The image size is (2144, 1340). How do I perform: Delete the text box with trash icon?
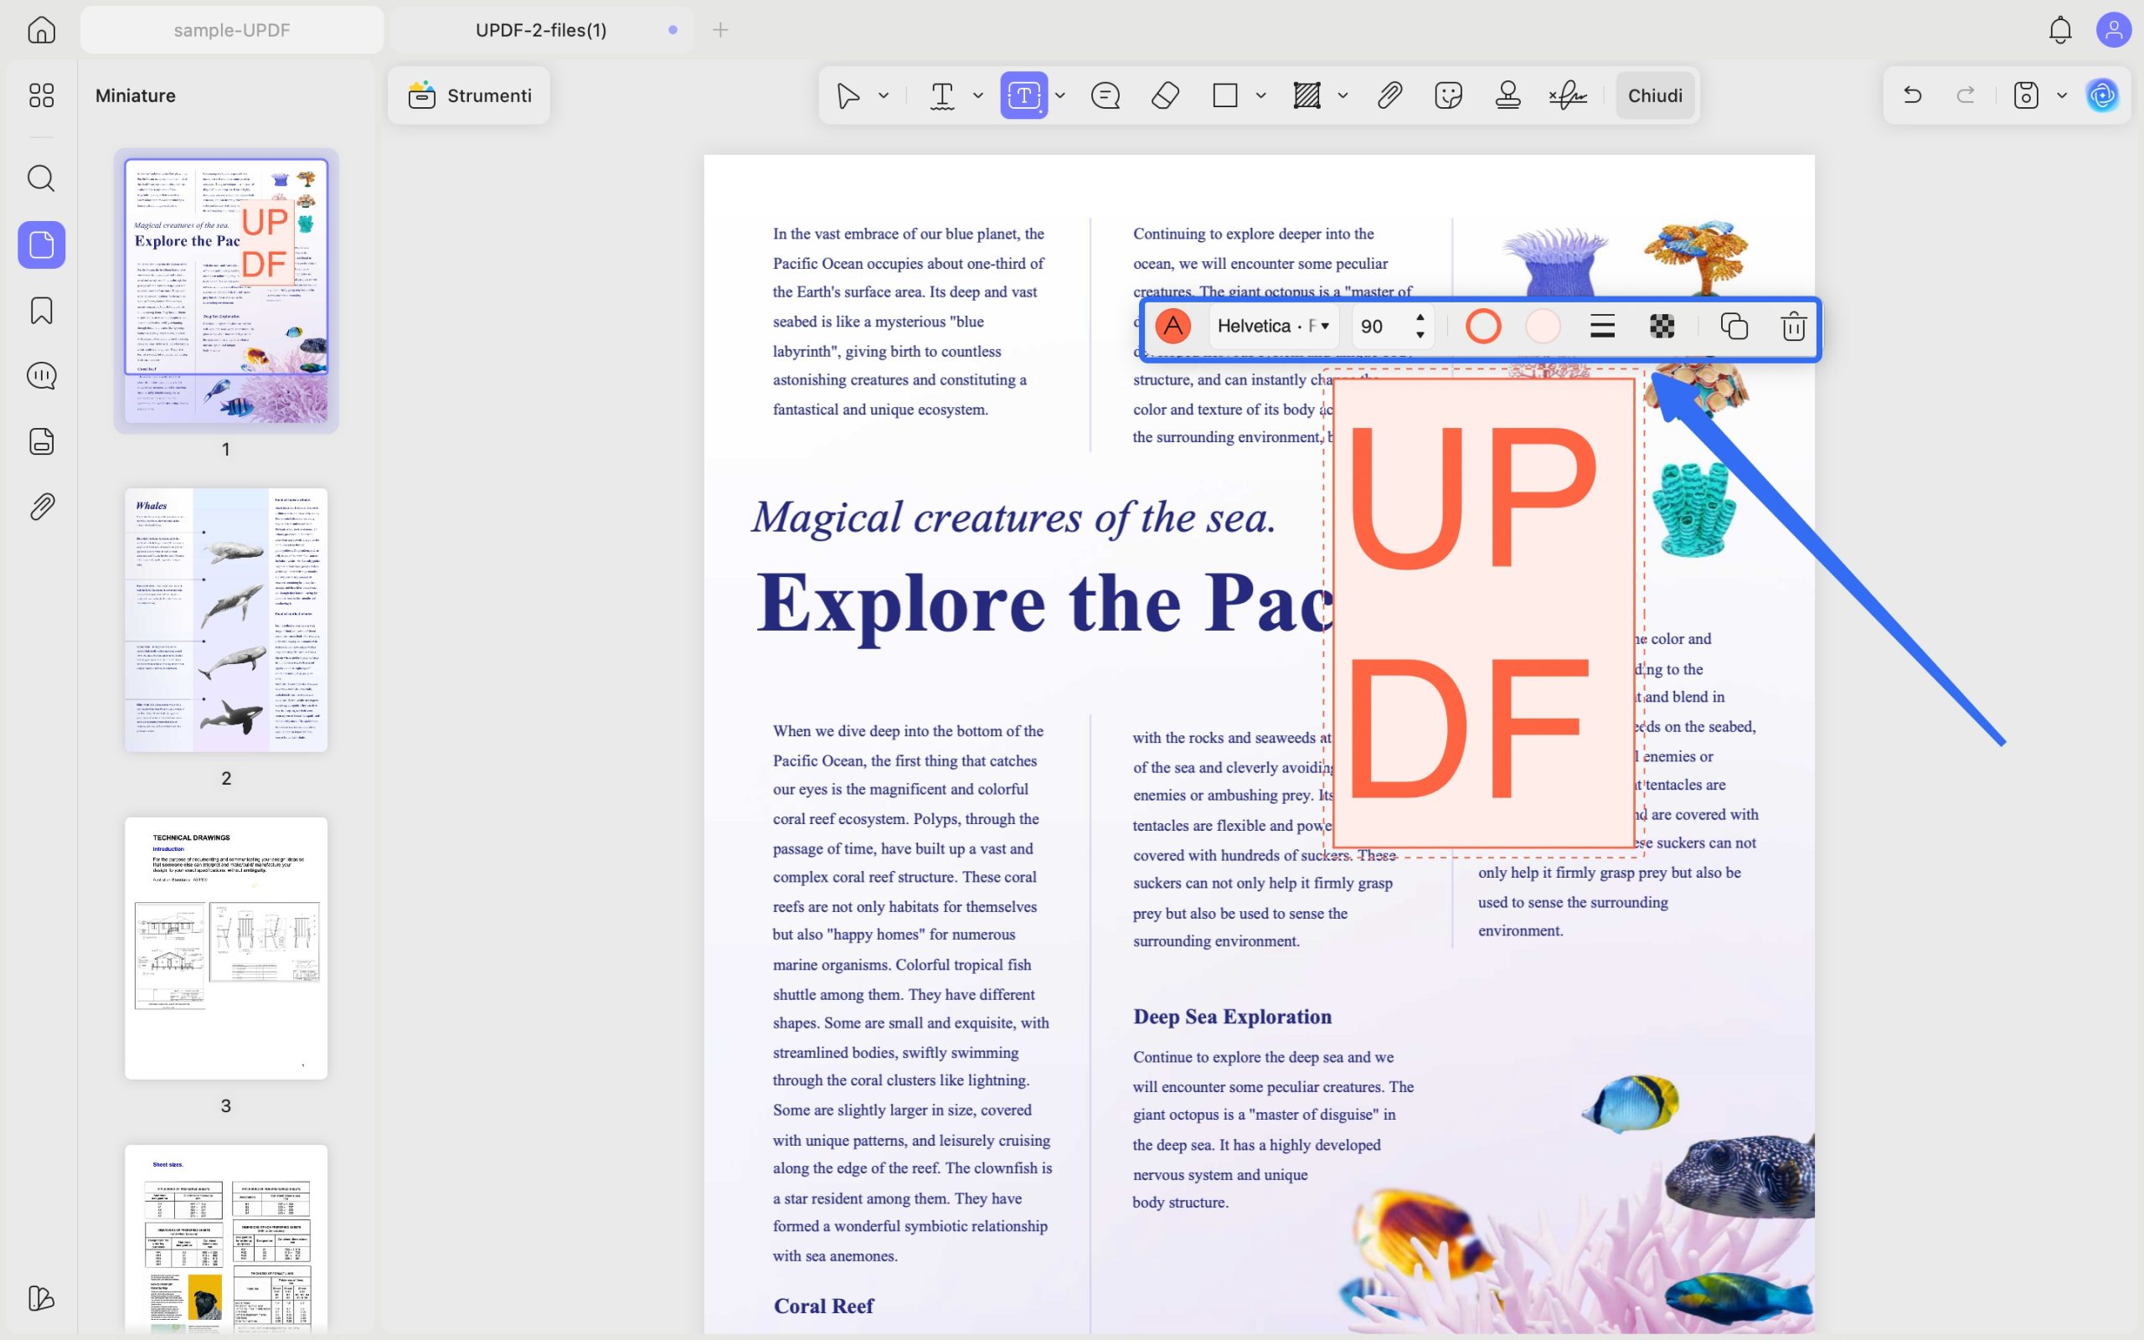1793,326
